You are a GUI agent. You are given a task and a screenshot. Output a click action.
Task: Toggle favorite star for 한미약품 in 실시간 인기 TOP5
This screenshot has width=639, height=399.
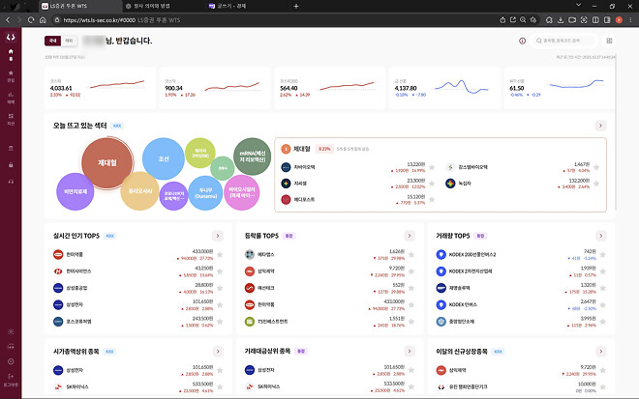point(220,255)
